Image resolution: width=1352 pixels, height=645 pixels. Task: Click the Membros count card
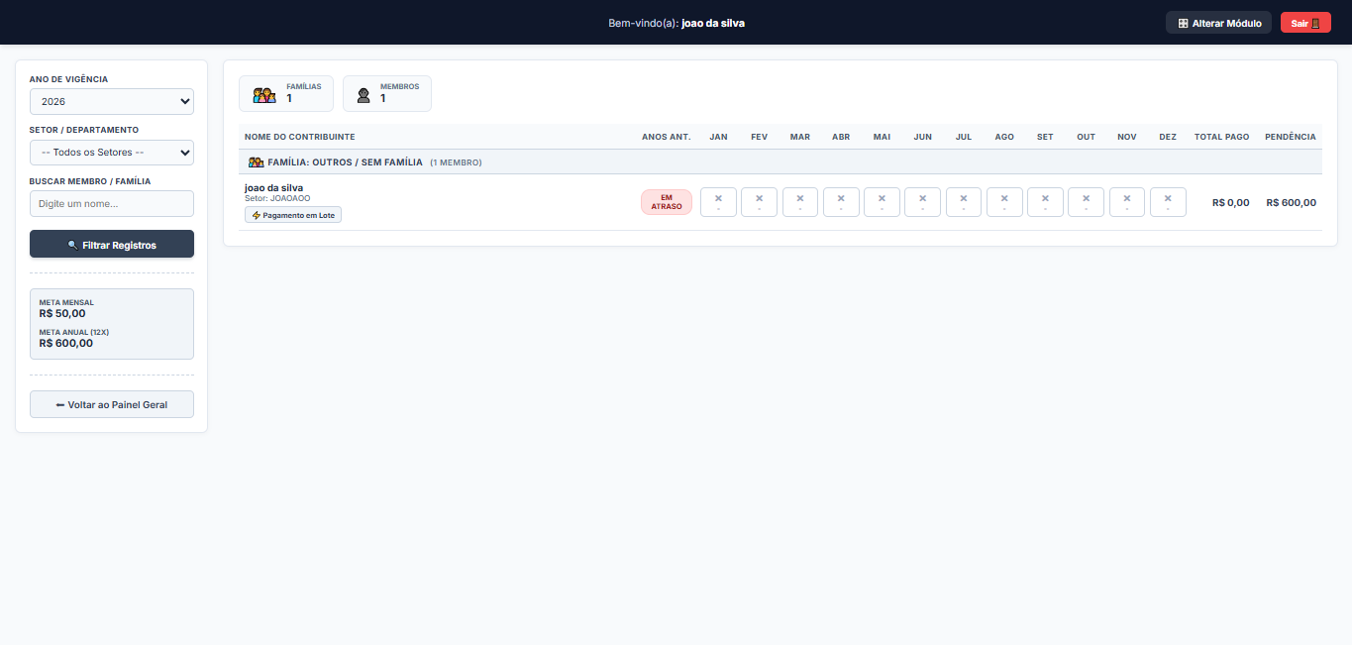tap(387, 93)
